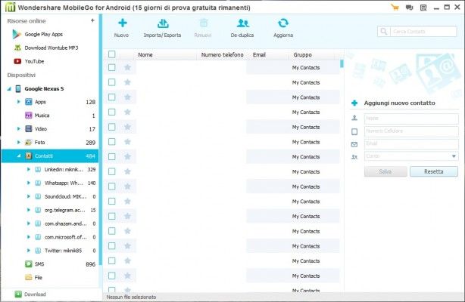Viewport: 465px width, 302px height.
Task: Tick the third contact row checkbox
Action: click(x=112, y=97)
